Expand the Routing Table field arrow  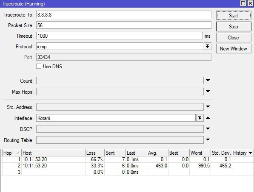[x=208, y=140]
